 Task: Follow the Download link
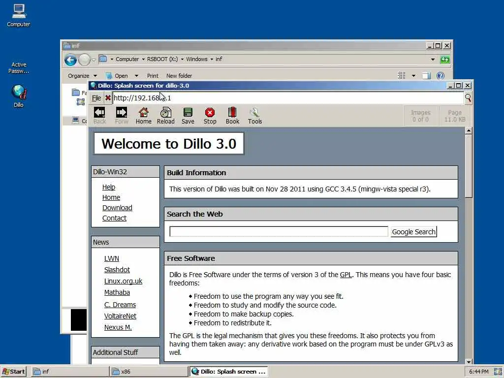tap(117, 208)
